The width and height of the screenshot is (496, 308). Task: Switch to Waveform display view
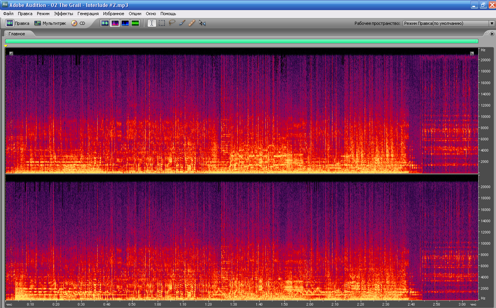[105, 23]
